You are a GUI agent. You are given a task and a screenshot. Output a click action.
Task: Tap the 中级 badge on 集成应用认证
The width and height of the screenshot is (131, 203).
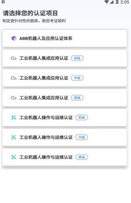[x=77, y=78]
